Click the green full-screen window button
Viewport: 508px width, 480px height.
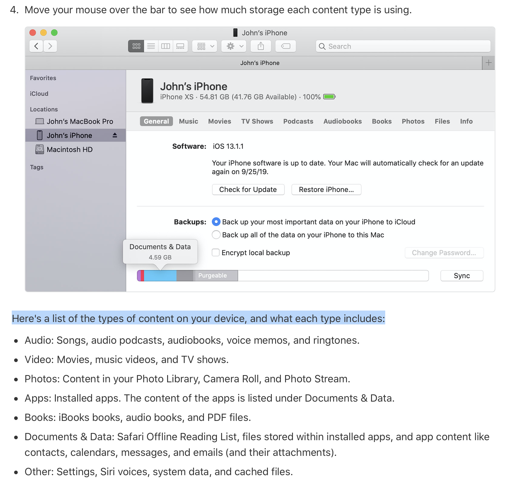pos(54,33)
